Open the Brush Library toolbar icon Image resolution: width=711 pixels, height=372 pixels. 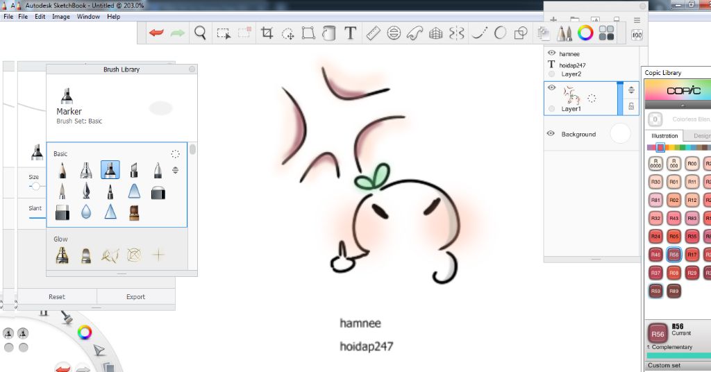coord(564,33)
